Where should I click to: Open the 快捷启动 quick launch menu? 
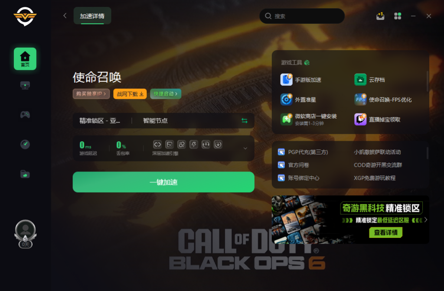pos(166,94)
